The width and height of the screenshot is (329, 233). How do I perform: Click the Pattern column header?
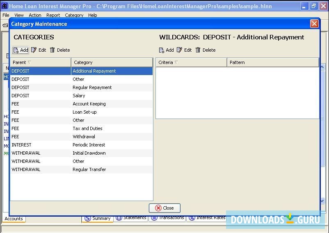[x=273, y=62]
